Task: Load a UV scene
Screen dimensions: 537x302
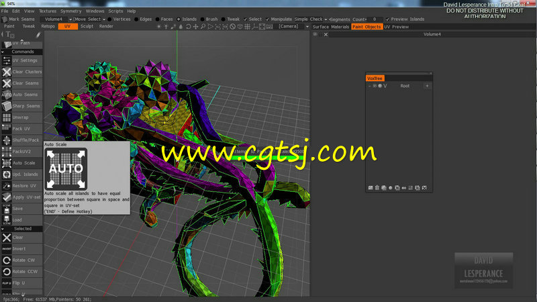Action: point(22,220)
